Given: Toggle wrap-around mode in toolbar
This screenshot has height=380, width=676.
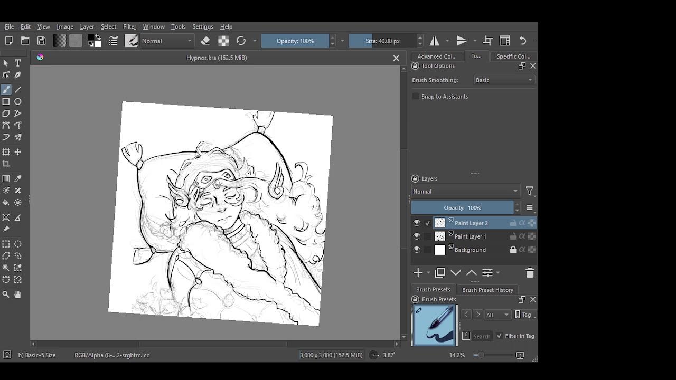Looking at the screenshot, I should [x=488, y=41].
